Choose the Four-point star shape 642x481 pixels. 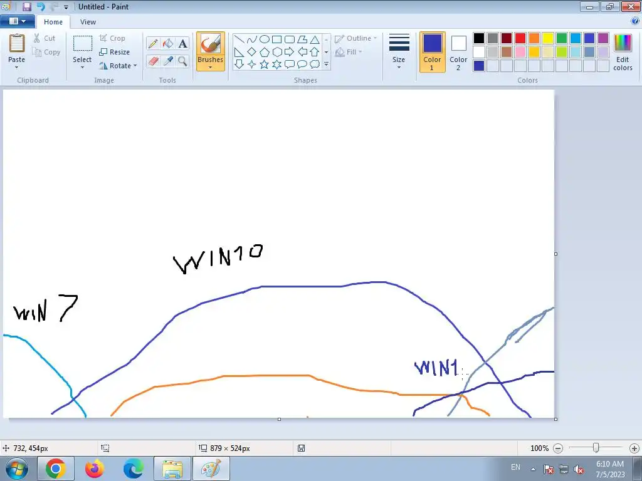[x=252, y=65]
